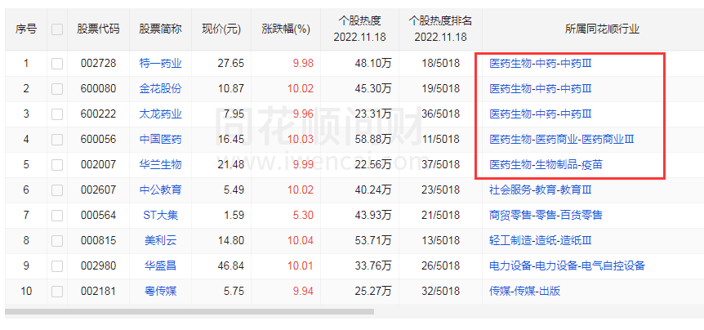The width and height of the screenshot is (704, 330).
Task: Click the 股票简称 column header
Action: tap(160, 29)
